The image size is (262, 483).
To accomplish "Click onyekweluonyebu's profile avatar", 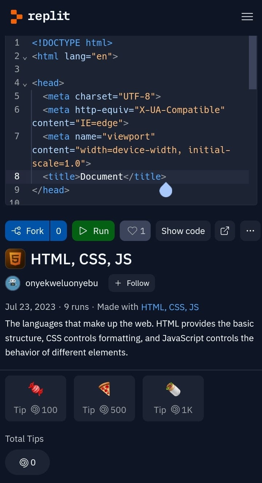I will click(12, 283).
